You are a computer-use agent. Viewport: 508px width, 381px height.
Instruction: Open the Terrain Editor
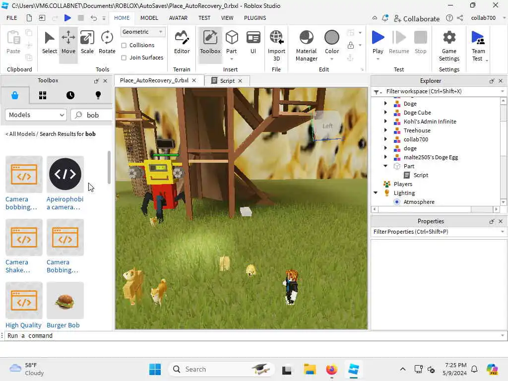coord(182,43)
